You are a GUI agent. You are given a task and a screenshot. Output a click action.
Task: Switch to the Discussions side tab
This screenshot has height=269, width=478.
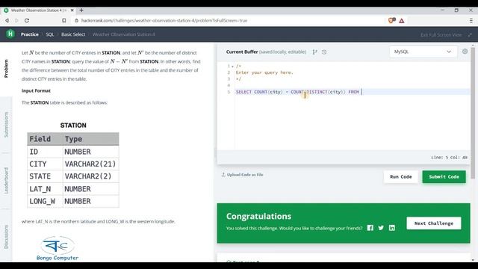[6, 237]
